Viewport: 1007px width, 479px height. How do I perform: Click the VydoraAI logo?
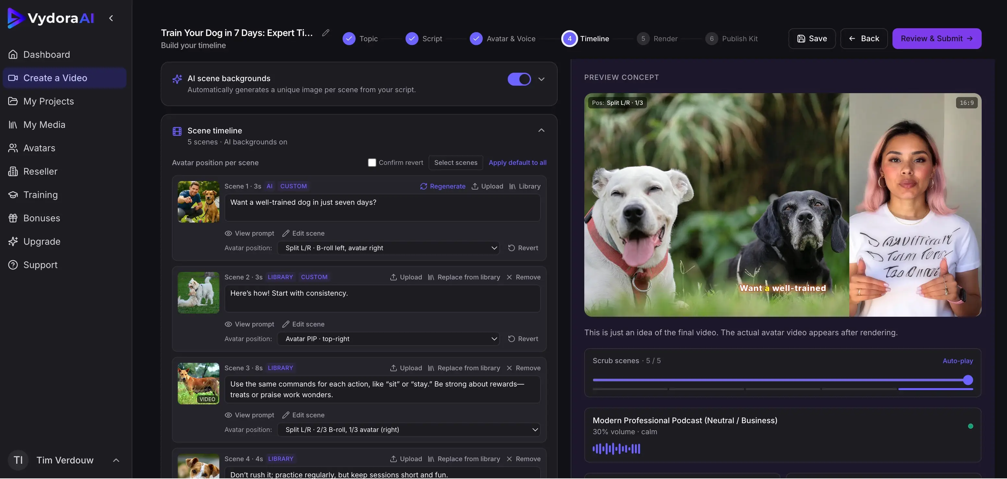51,18
